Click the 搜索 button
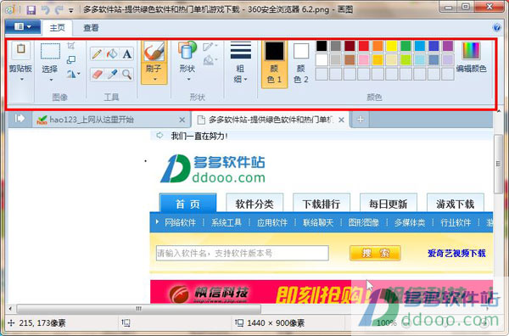Image resolution: width=509 pixels, height=336 pixels. click(x=375, y=253)
